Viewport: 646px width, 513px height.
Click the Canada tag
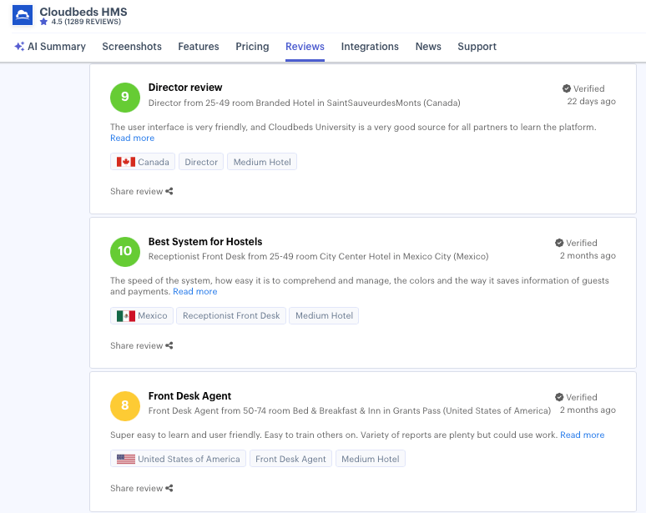tap(143, 162)
